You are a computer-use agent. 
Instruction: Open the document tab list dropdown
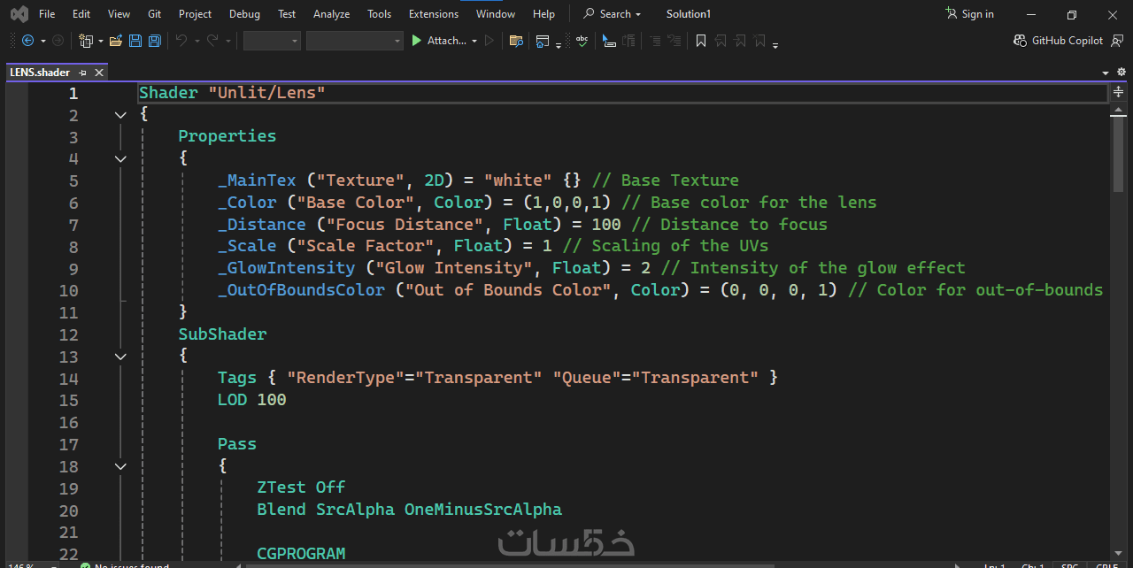1106,73
